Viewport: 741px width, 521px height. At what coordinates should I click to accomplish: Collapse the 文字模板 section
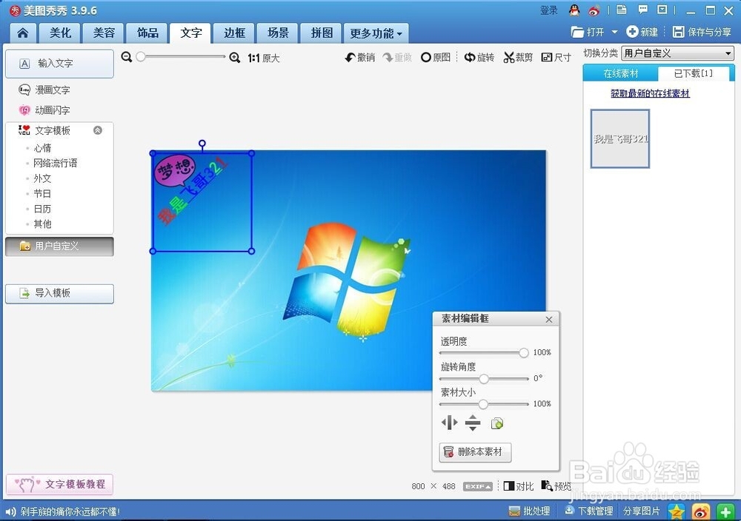(97, 130)
